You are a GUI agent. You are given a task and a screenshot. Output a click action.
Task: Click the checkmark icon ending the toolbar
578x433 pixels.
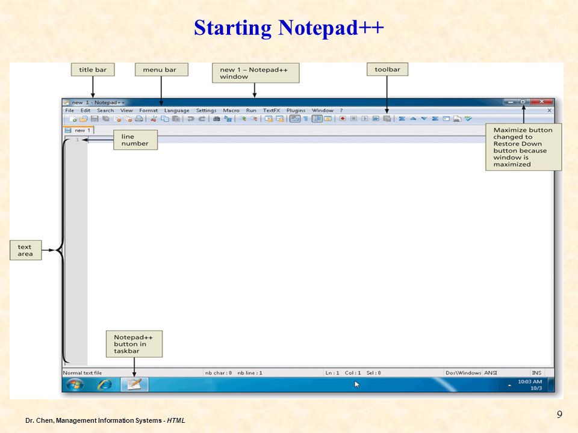pos(468,119)
